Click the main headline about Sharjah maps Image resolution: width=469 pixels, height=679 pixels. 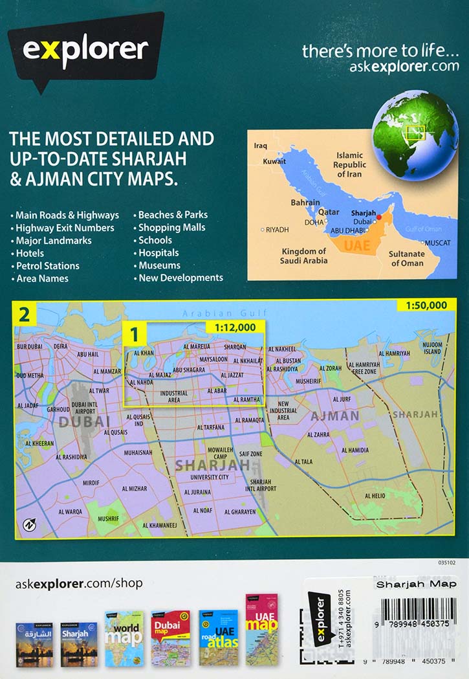(x=112, y=159)
